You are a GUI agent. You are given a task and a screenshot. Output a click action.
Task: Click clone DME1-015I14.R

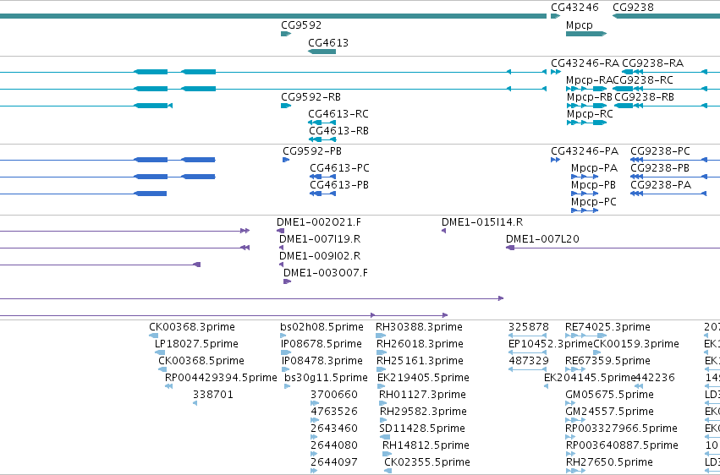(x=482, y=222)
